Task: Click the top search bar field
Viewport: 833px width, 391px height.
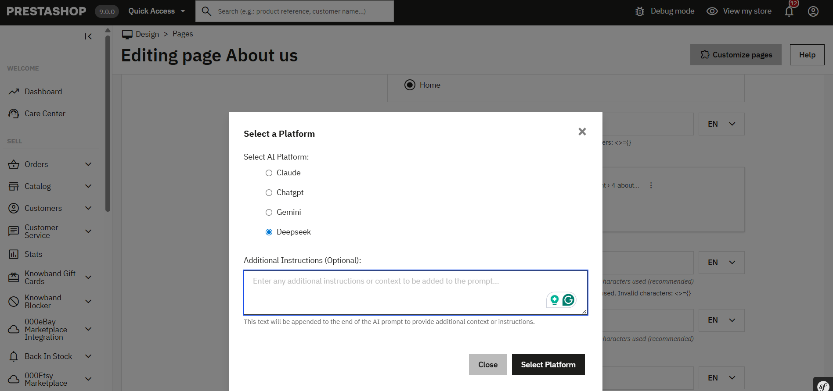Action: pos(295,11)
